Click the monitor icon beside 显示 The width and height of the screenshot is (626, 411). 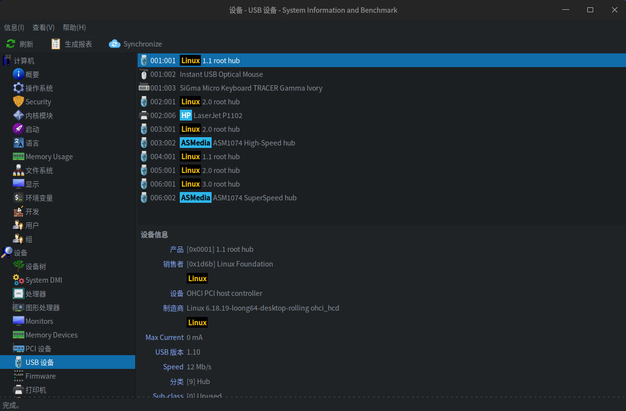tap(19, 184)
